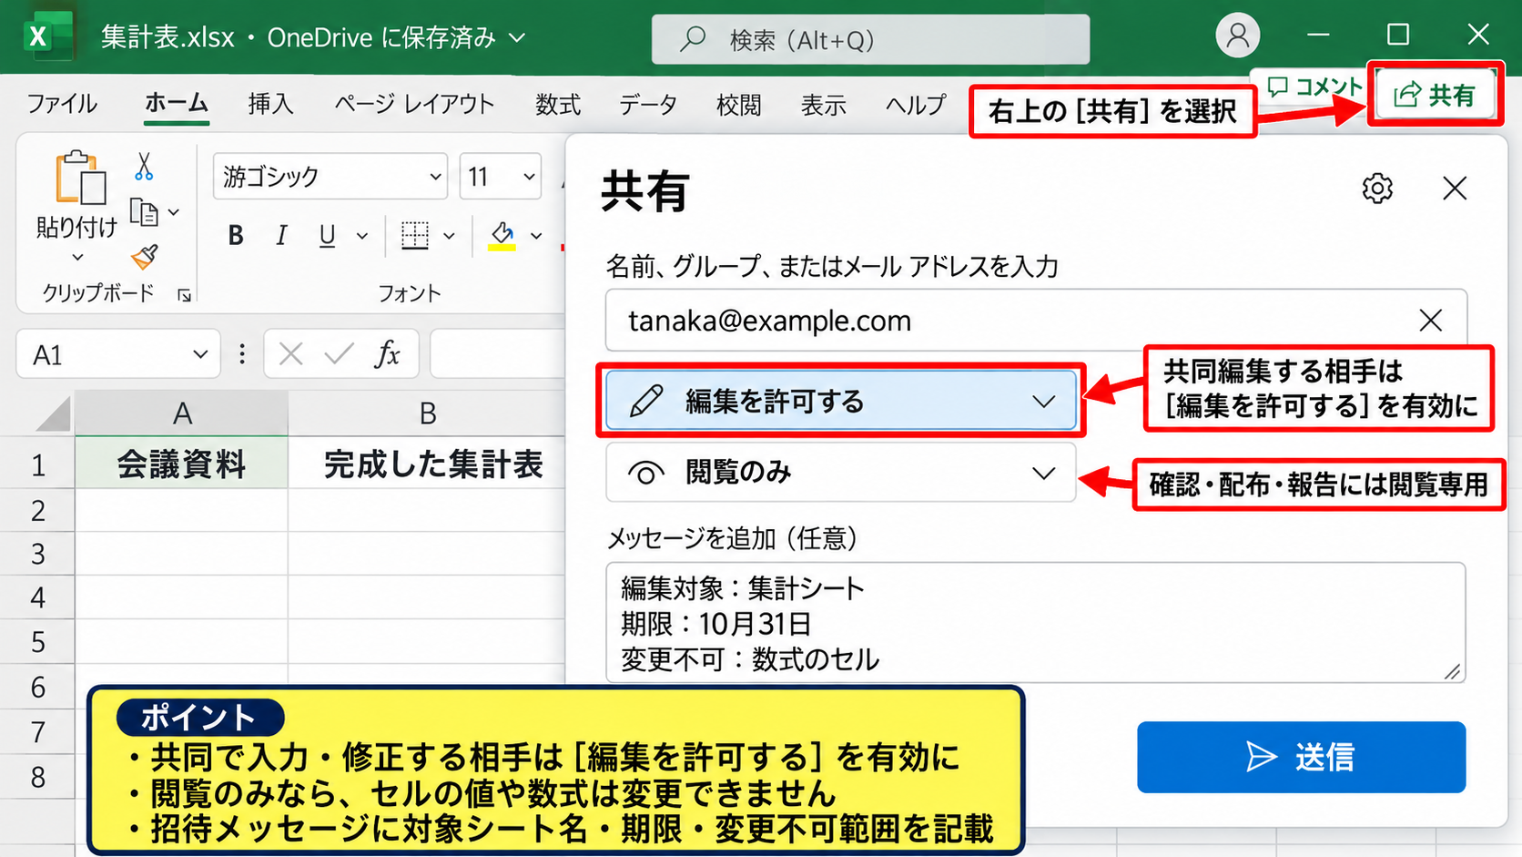Click the formula bar cancel X icon

[x=291, y=353]
